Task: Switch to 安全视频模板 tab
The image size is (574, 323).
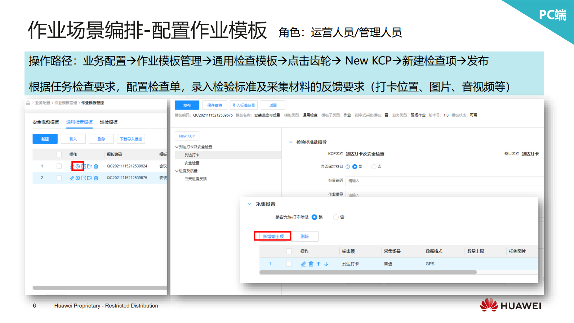Action: pyautogui.click(x=46, y=122)
